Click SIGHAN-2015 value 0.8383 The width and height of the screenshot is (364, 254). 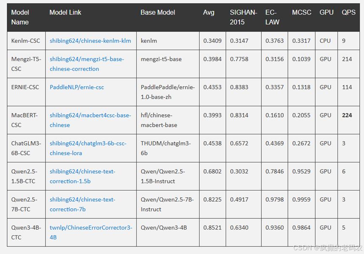[239, 87]
